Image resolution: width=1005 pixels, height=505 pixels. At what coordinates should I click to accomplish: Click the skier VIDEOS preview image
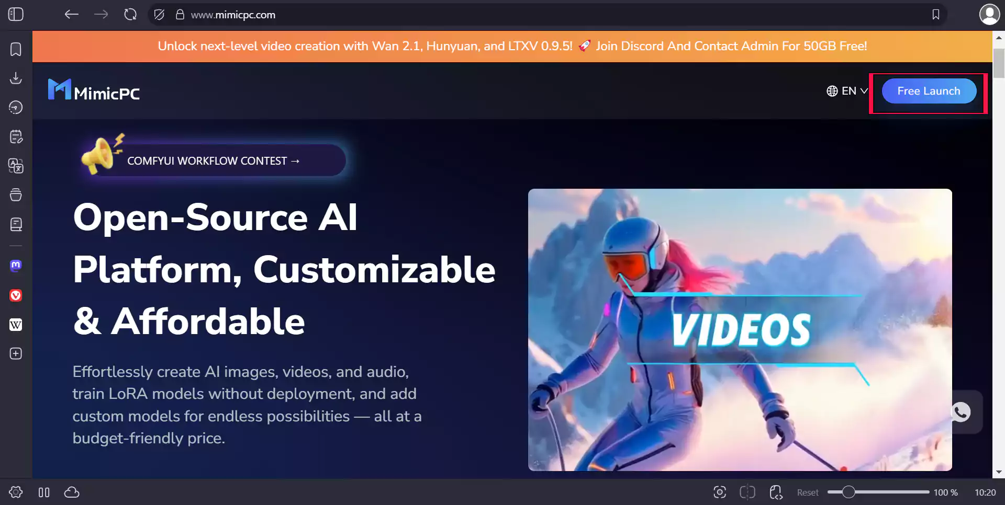pos(740,330)
